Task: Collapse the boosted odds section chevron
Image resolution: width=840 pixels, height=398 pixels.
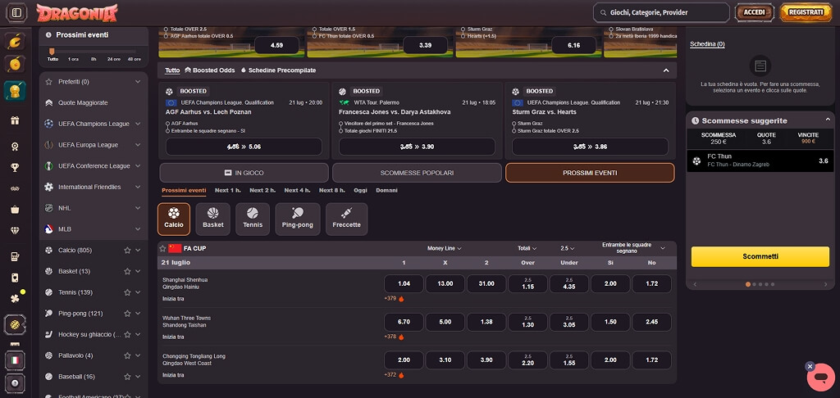Action: (x=666, y=70)
